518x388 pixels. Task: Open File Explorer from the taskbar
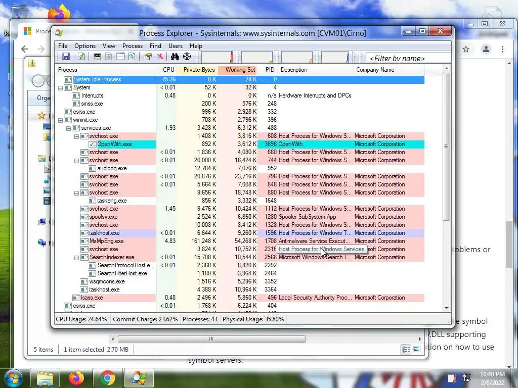(45, 378)
